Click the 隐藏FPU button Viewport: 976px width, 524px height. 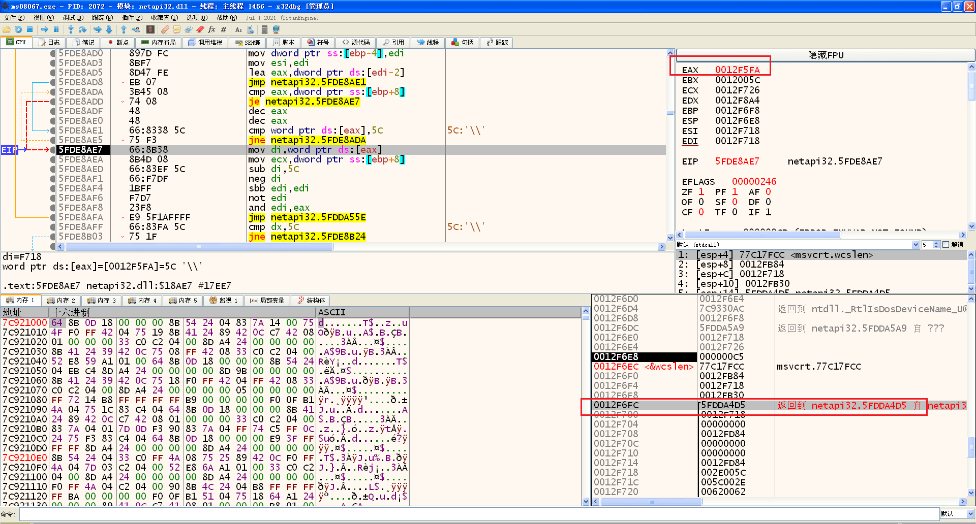[825, 55]
